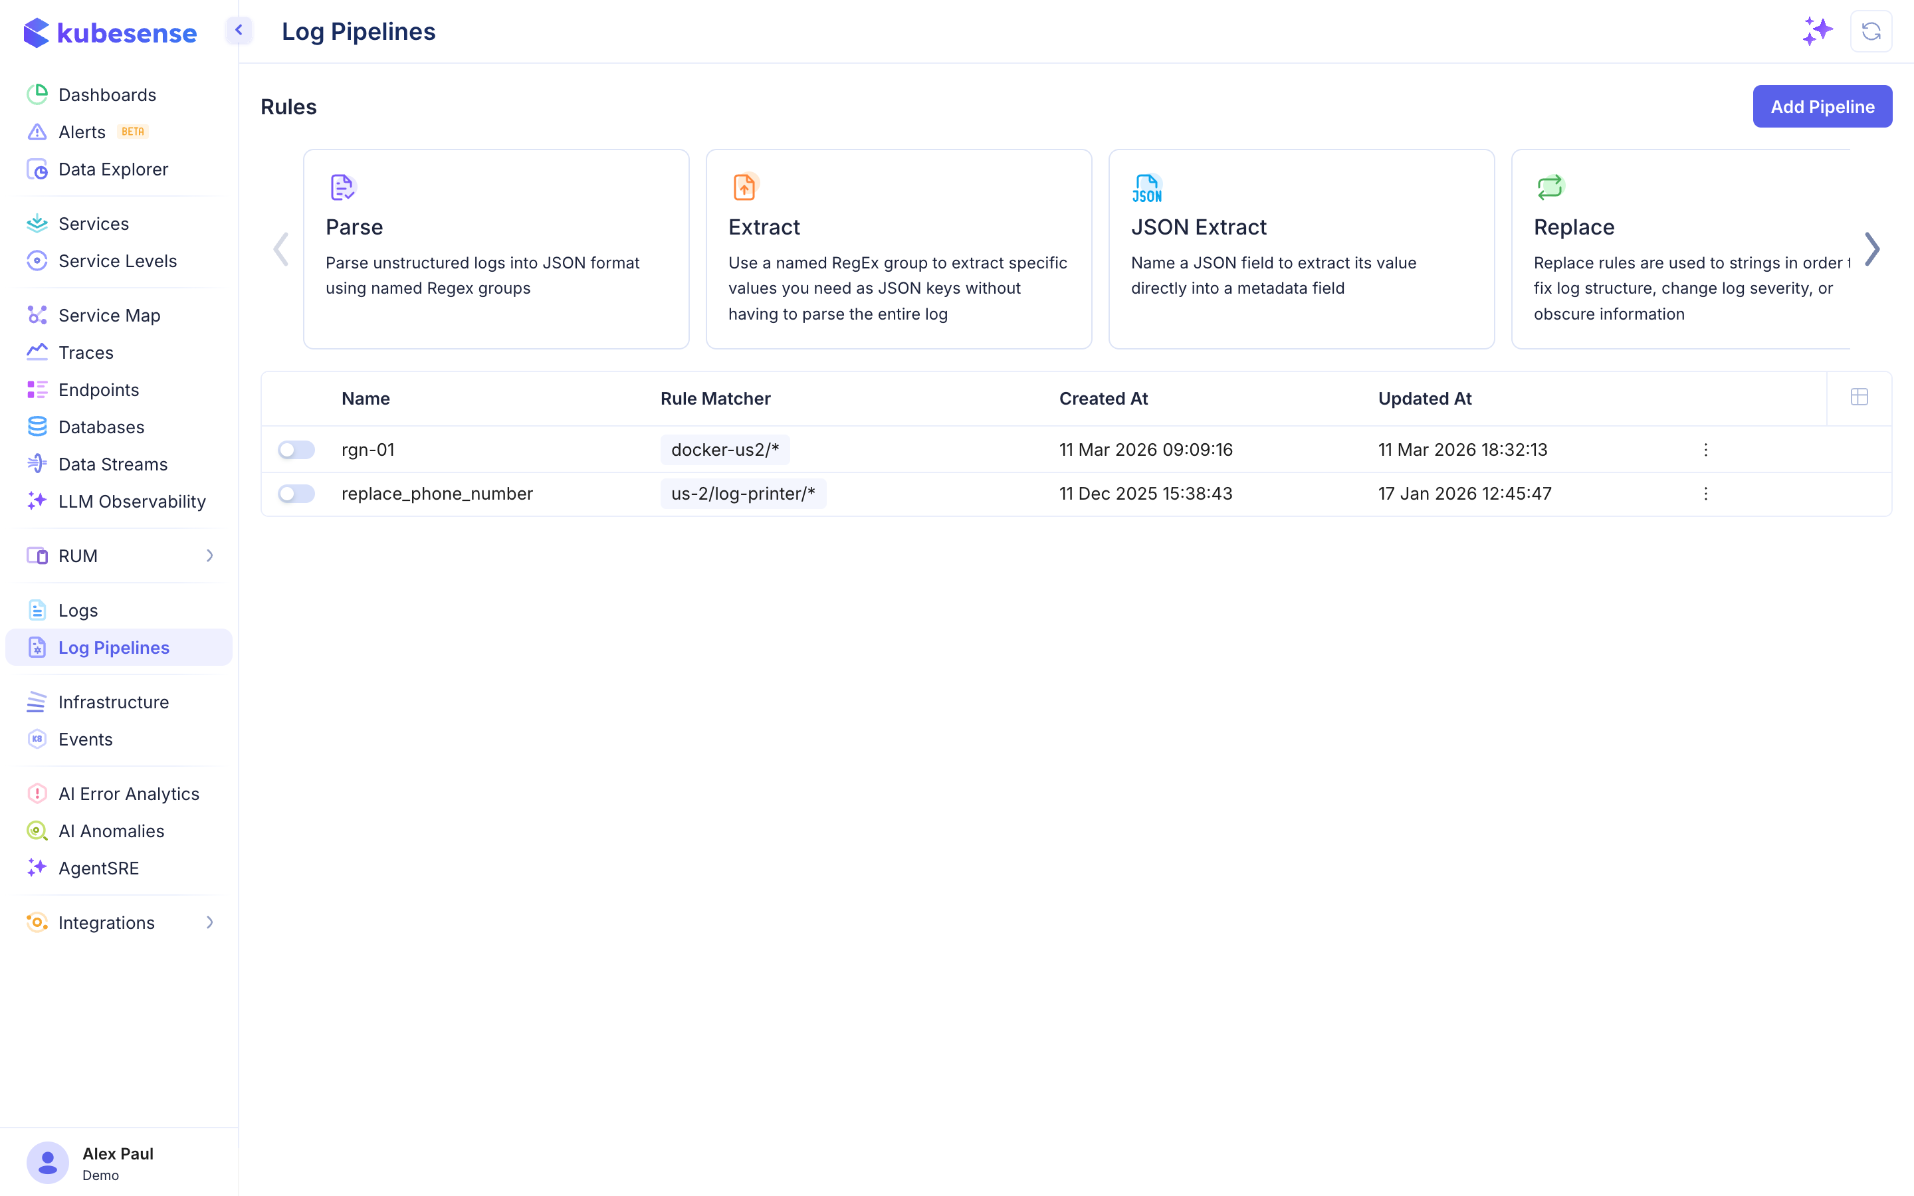The image size is (1914, 1196).
Task: Click the Extract rule card icon
Action: tap(744, 187)
